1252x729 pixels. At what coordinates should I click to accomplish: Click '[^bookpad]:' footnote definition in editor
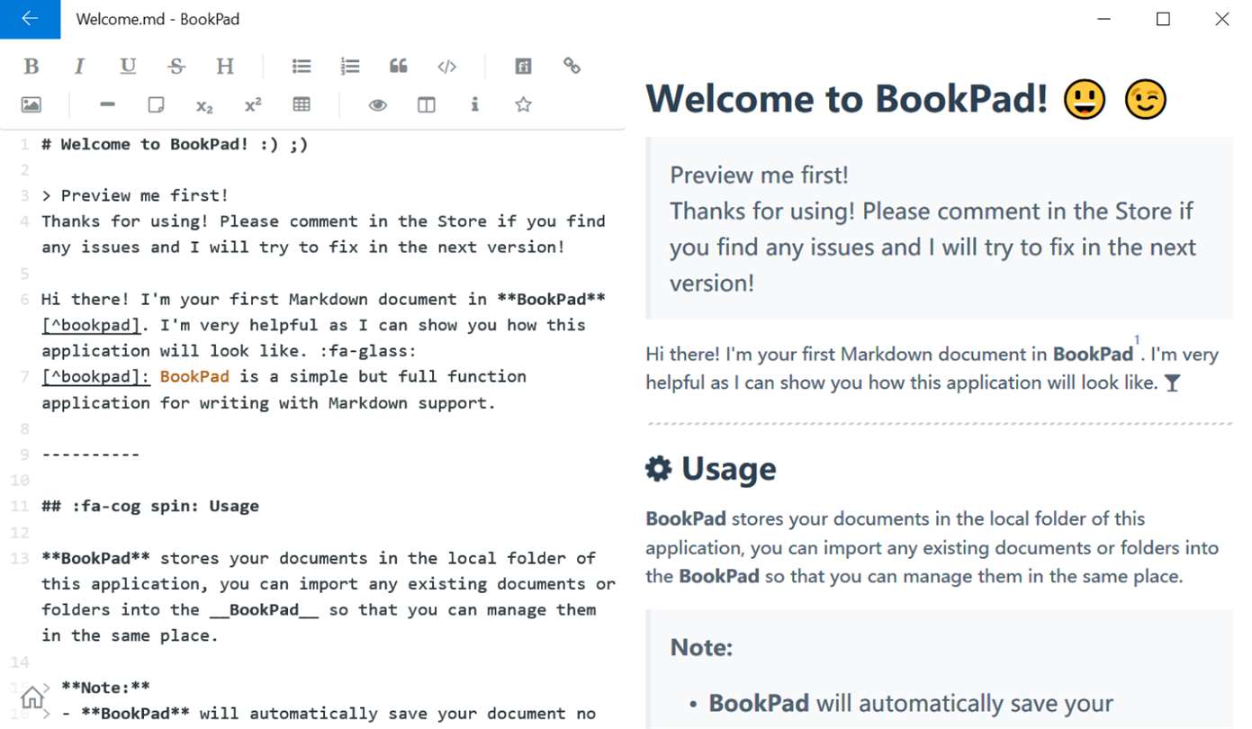tap(95, 376)
